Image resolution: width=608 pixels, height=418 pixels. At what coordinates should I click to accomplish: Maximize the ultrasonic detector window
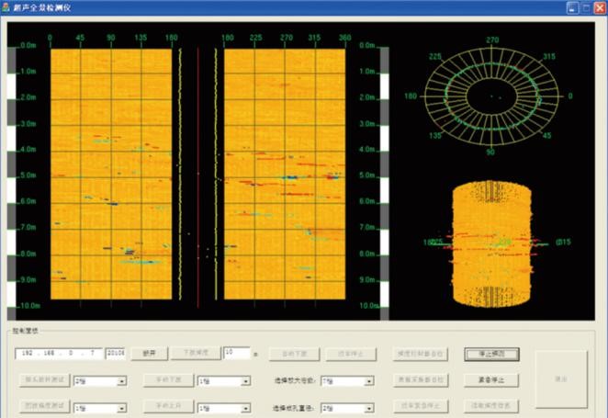pos(585,7)
